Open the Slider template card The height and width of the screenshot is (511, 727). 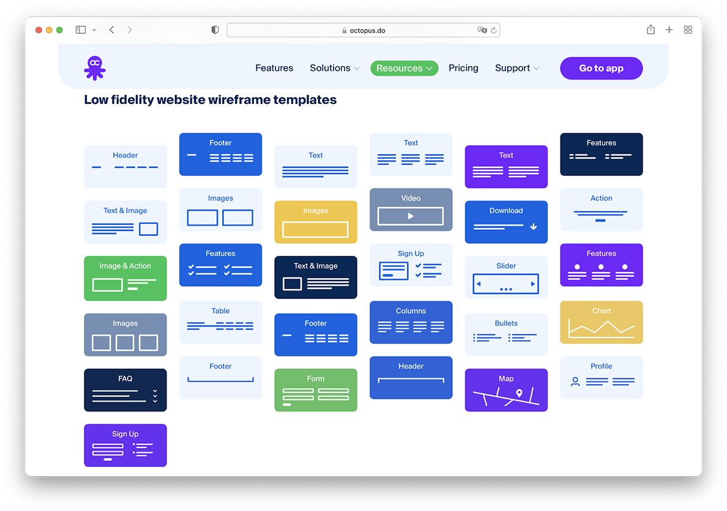click(x=506, y=278)
